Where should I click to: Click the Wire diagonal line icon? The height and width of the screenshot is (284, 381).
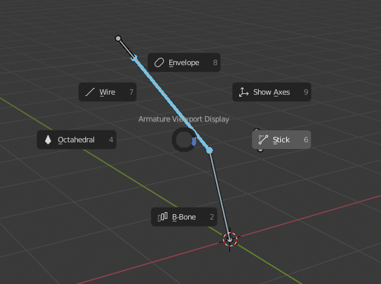click(x=90, y=92)
